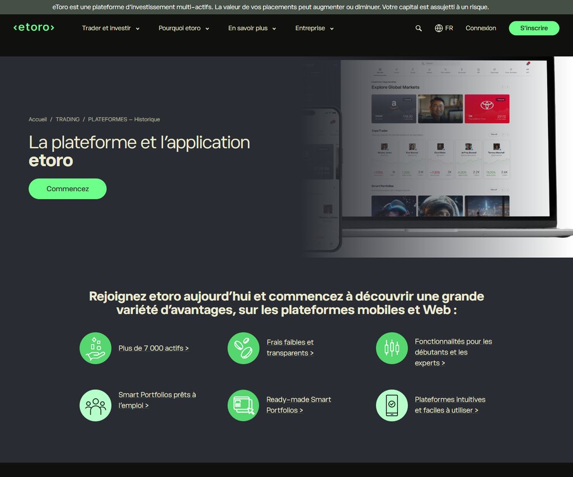This screenshot has width=573, height=477.
Task: Click the phone app preview image
Action: point(322,179)
